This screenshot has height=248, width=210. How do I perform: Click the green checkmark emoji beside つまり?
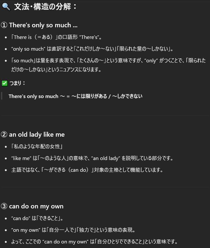coord(5,83)
